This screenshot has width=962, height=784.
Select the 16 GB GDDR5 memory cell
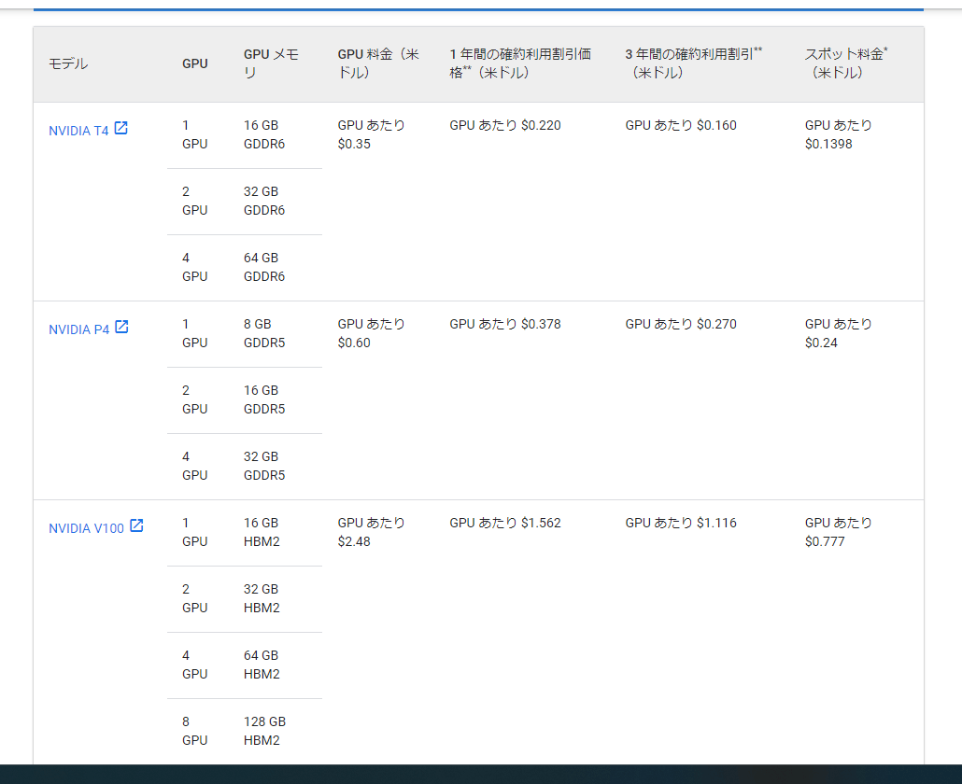[x=264, y=399]
